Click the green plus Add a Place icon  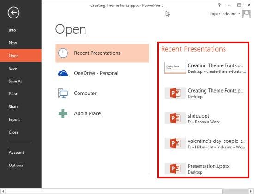[x=63, y=113]
